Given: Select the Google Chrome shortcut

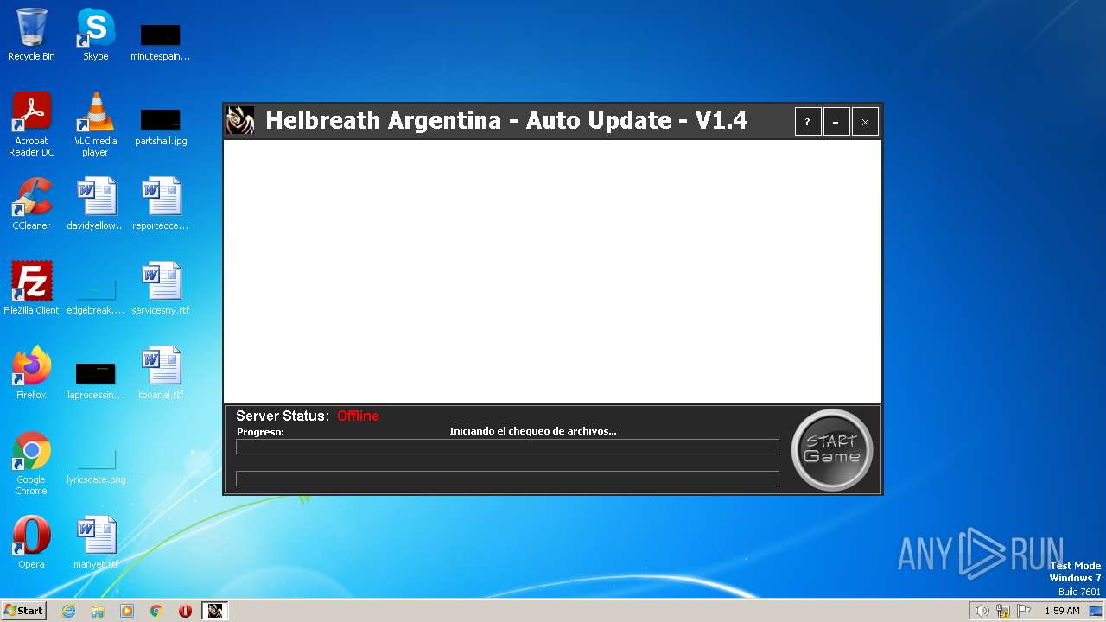Looking at the screenshot, I should coord(31,463).
